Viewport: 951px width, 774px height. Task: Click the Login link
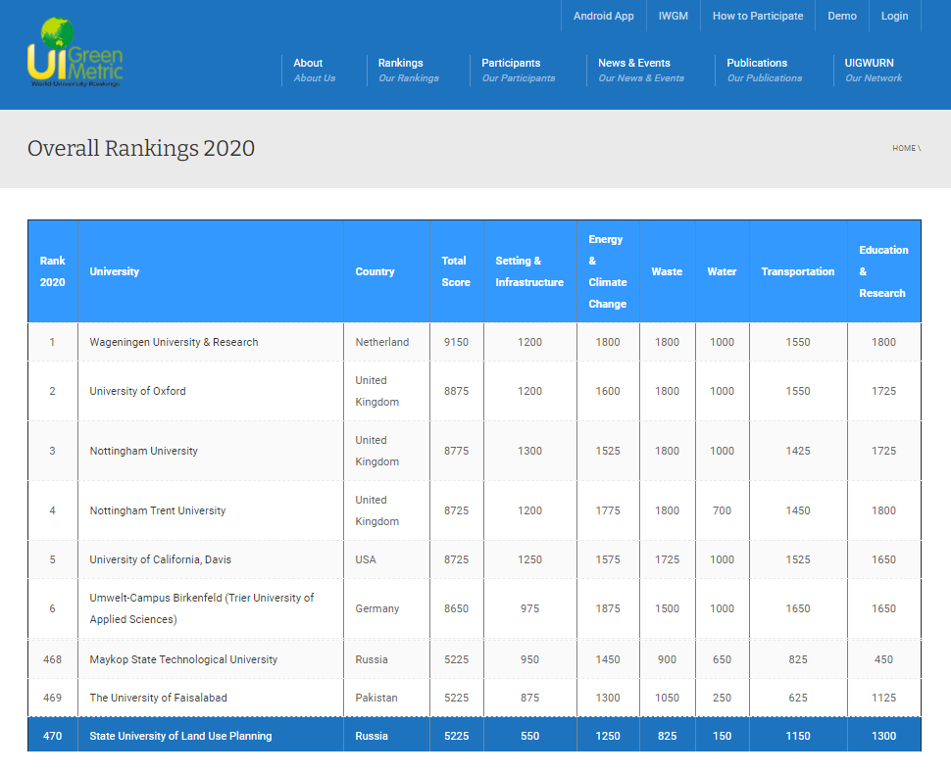pos(894,16)
